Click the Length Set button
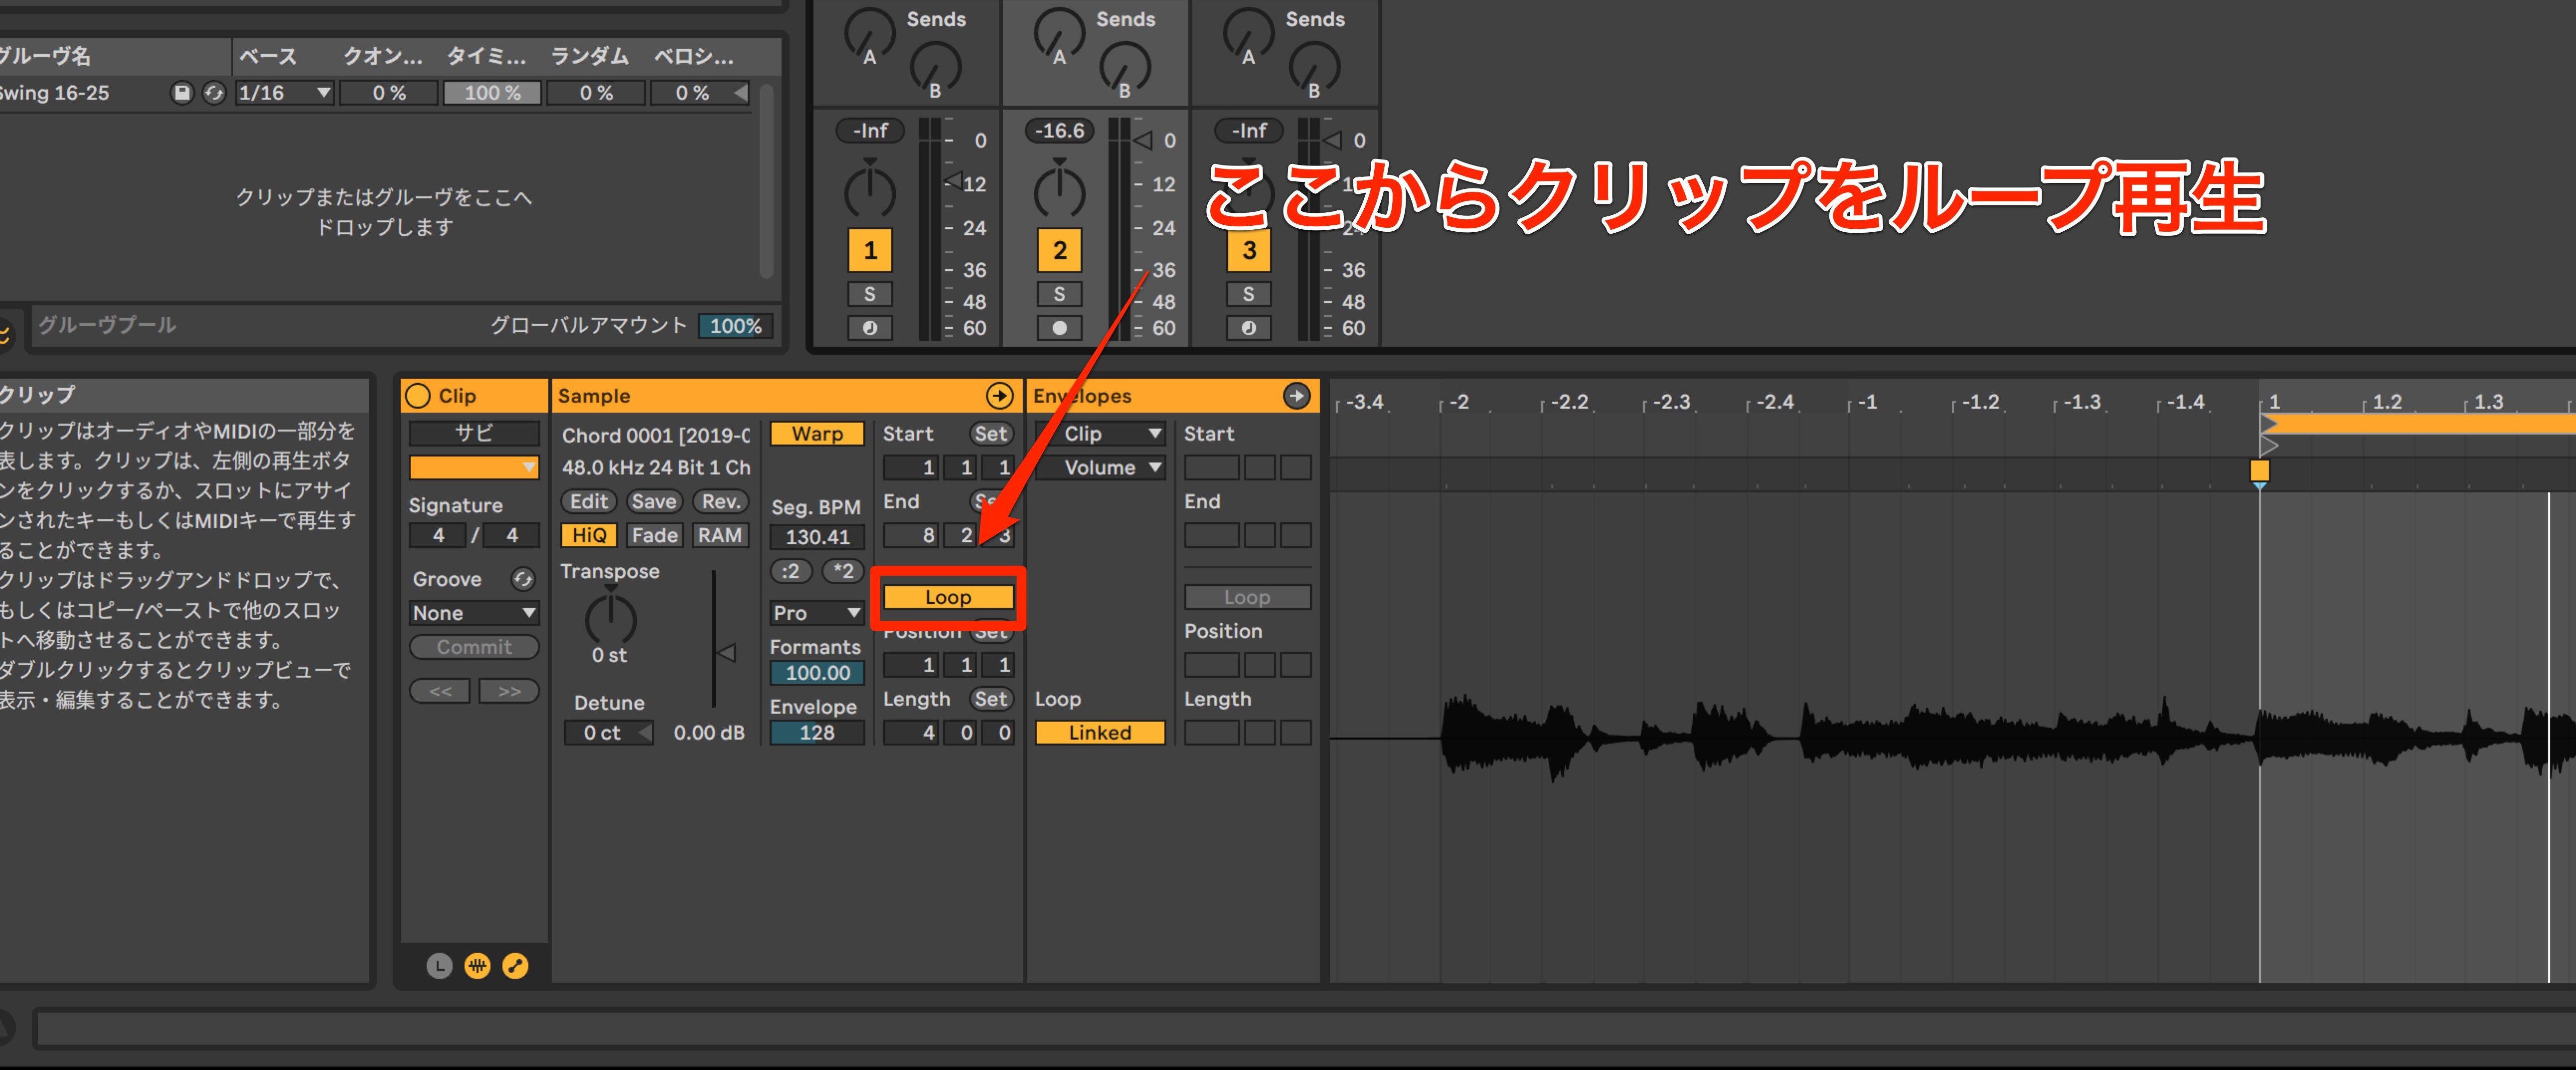2576x1070 pixels. click(x=991, y=699)
